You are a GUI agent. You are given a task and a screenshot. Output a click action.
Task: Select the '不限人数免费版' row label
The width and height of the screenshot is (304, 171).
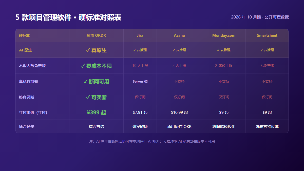[x=32, y=66]
